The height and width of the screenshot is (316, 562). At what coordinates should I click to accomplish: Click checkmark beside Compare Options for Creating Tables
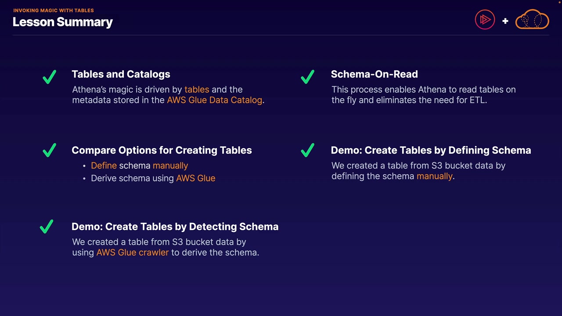pos(49,150)
